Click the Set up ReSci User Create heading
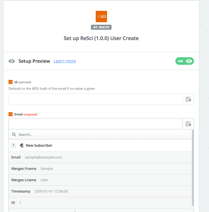 pos(101,38)
